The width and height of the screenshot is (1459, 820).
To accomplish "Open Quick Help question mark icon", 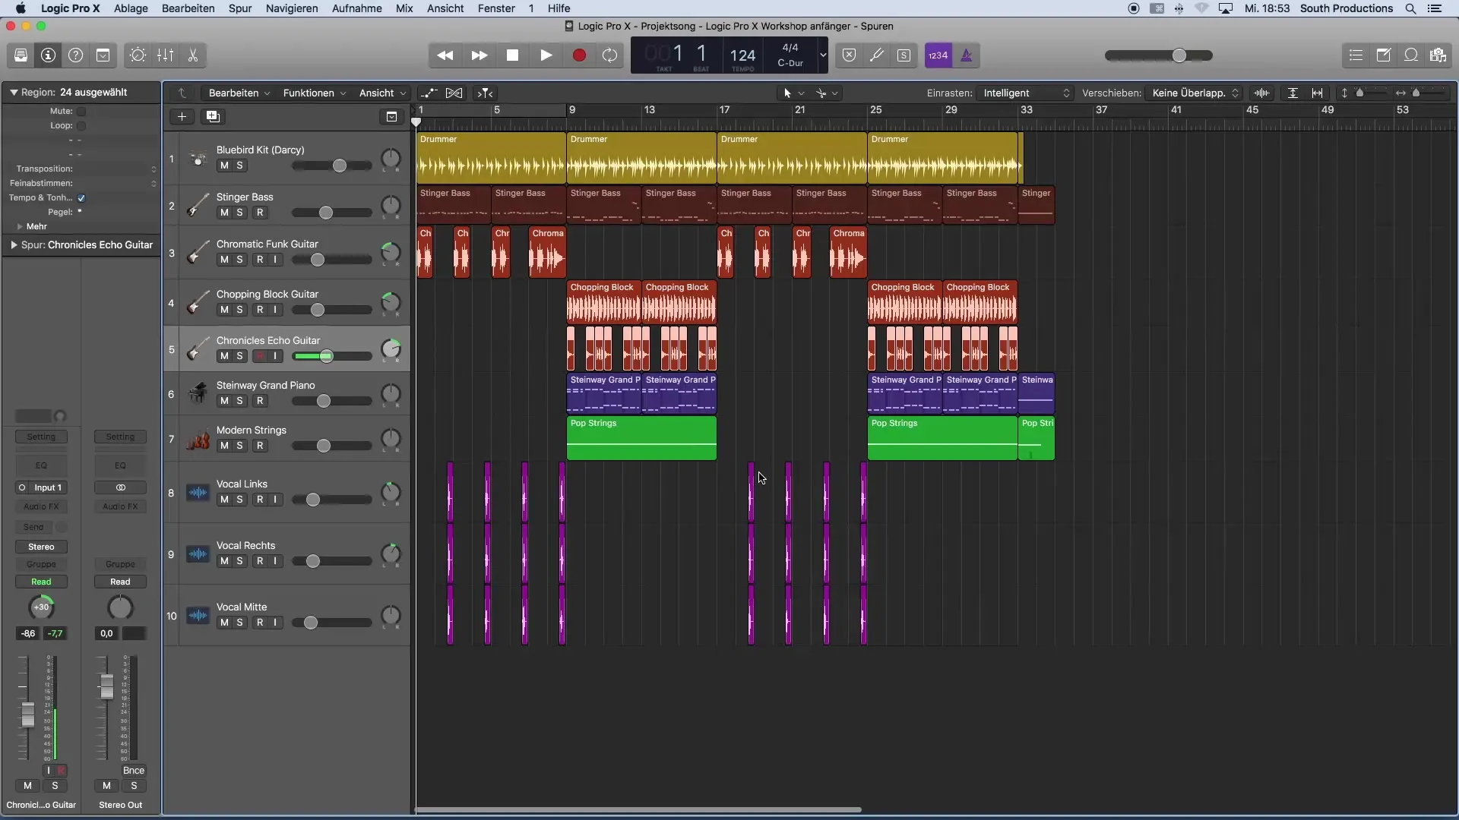I will (75, 55).
